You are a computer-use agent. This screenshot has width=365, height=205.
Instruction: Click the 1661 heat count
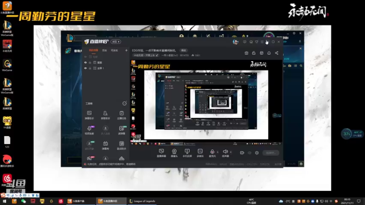196,55
